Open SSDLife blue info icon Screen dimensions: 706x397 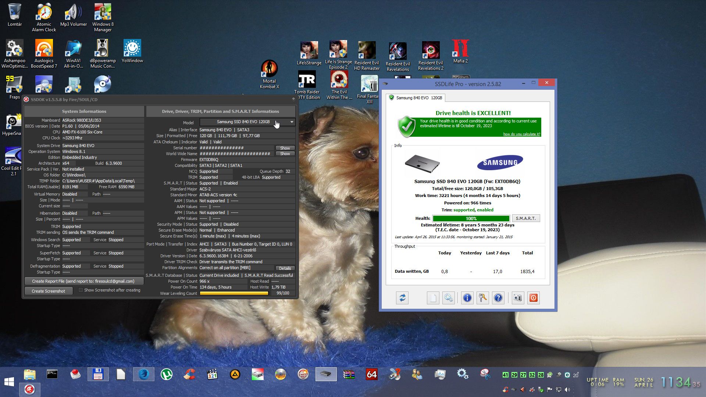tap(467, 298)
